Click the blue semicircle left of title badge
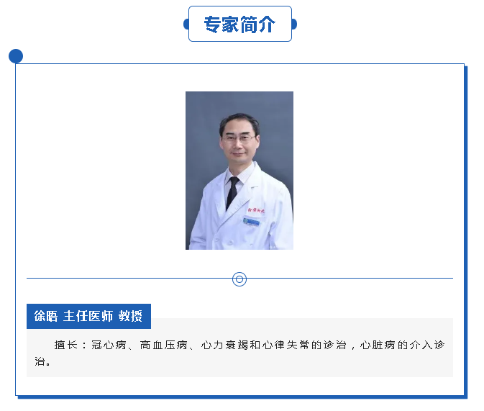The height and width of the screenshot is (411, 484). click(x=186, y=24)
